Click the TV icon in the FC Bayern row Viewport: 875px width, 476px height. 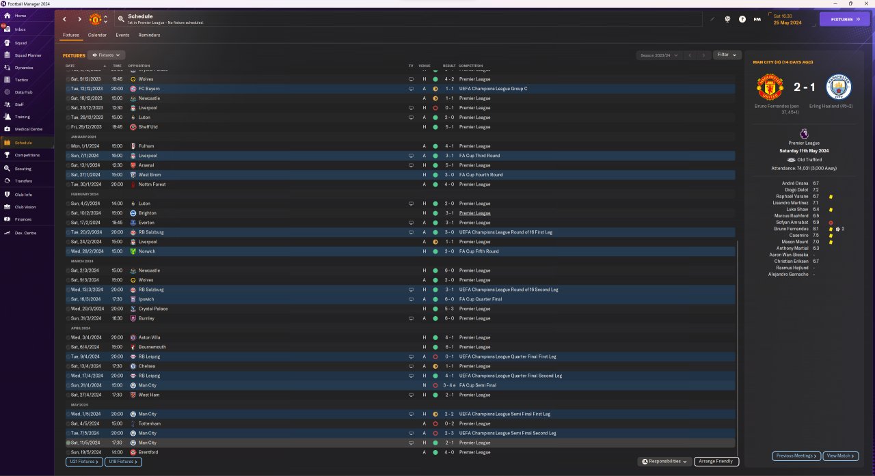click(x=411, y=89)
